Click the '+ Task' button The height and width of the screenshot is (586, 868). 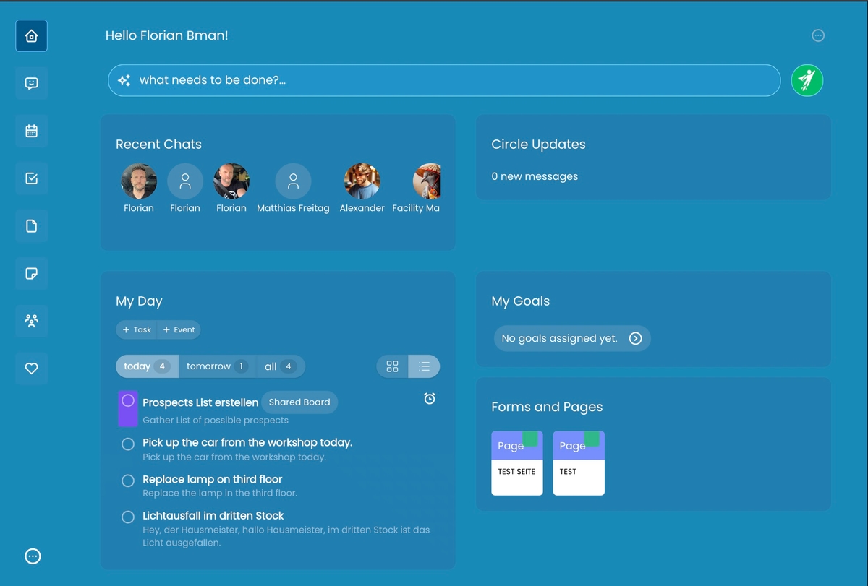coord(137,329)
